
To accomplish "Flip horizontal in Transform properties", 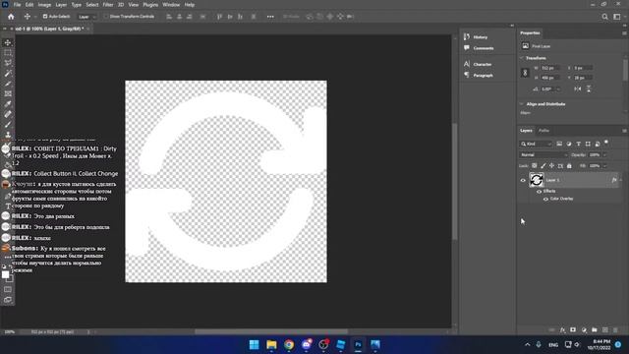I will (577, 88).
